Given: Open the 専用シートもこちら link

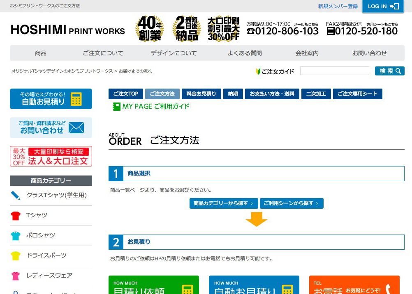Looking at the screenshot, I should 382,24.
